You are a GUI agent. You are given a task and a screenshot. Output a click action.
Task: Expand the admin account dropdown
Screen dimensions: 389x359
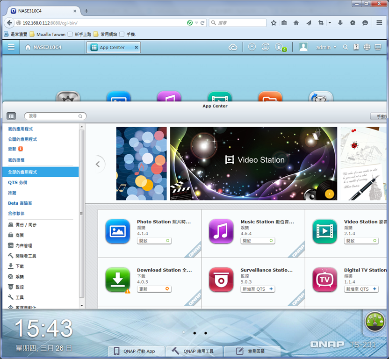326,47
